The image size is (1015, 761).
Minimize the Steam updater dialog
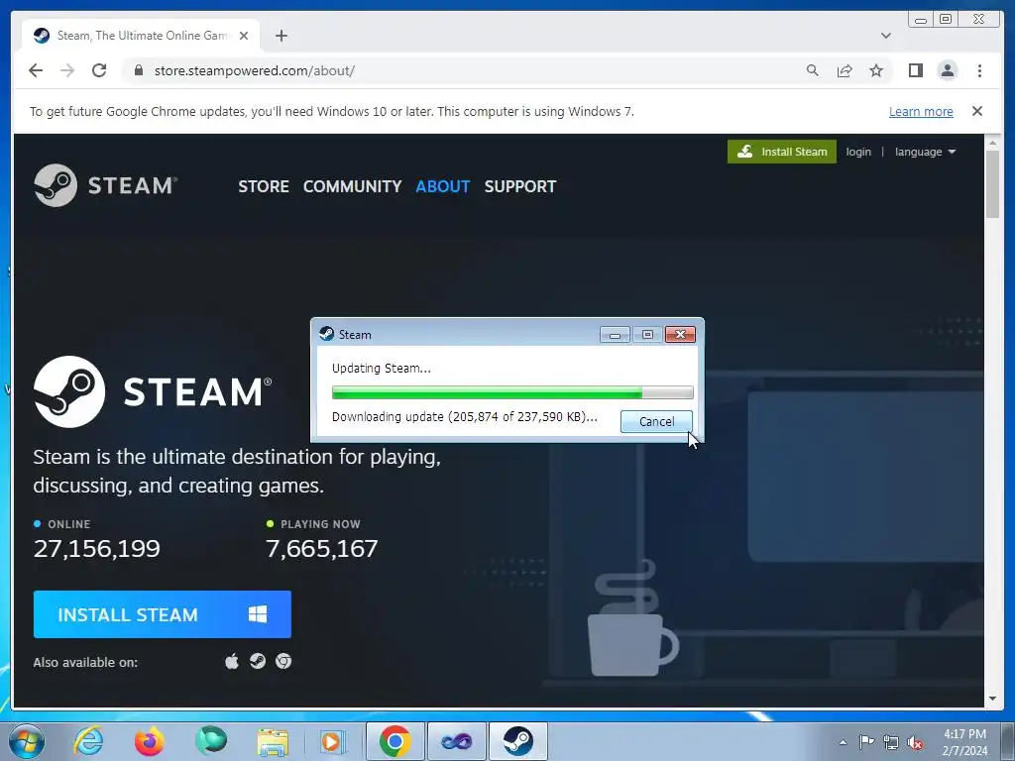(x=615, y=334)
